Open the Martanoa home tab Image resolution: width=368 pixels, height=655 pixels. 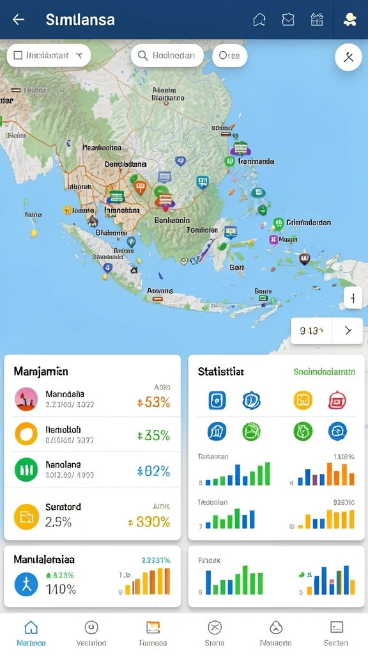tap(31, 633)
